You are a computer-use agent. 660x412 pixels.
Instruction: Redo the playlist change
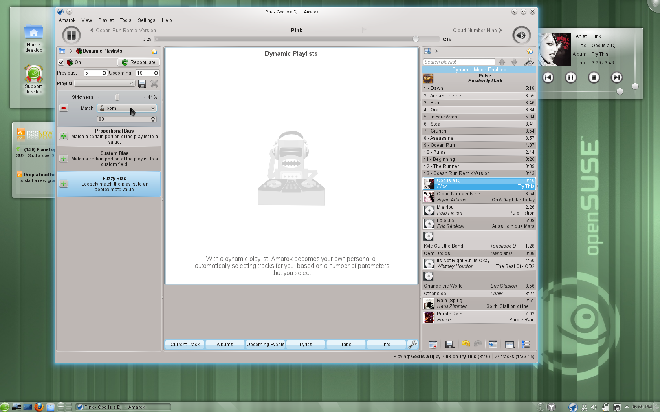pyautogui.click(x=478, y=344)
